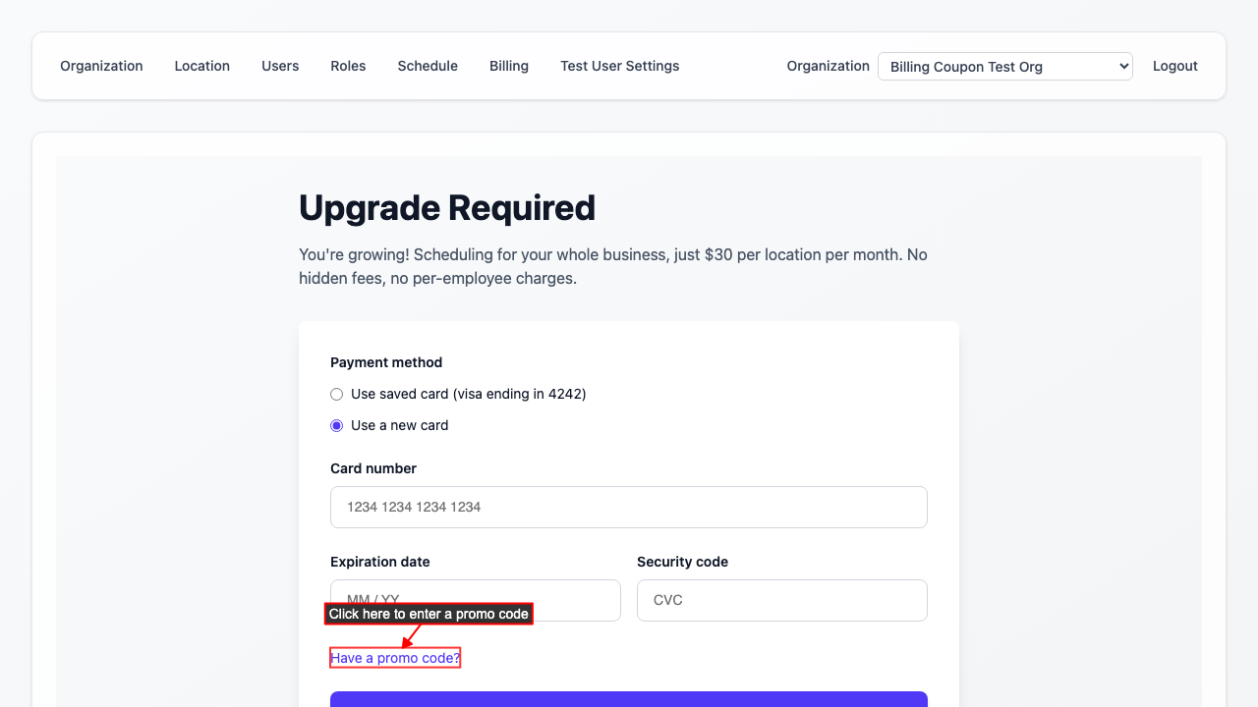The height and width of the screenshot is (707, 1258).
Task: Open the Users page
Action: [x=280, y=66]
